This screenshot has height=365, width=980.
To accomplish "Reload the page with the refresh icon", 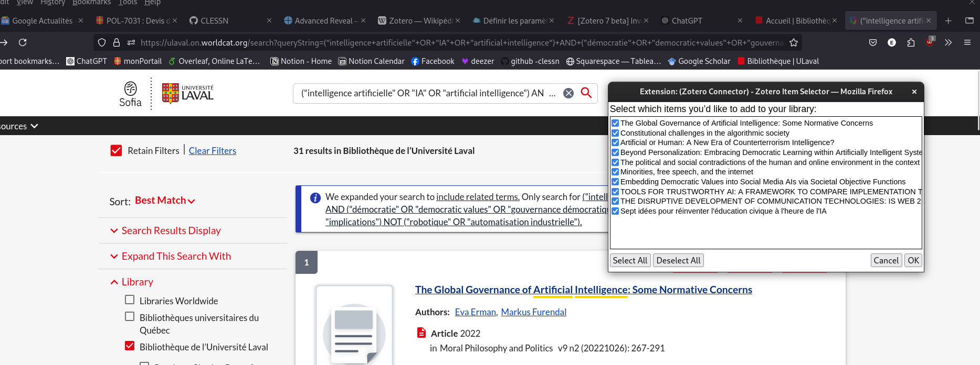I will click(23, 42).
